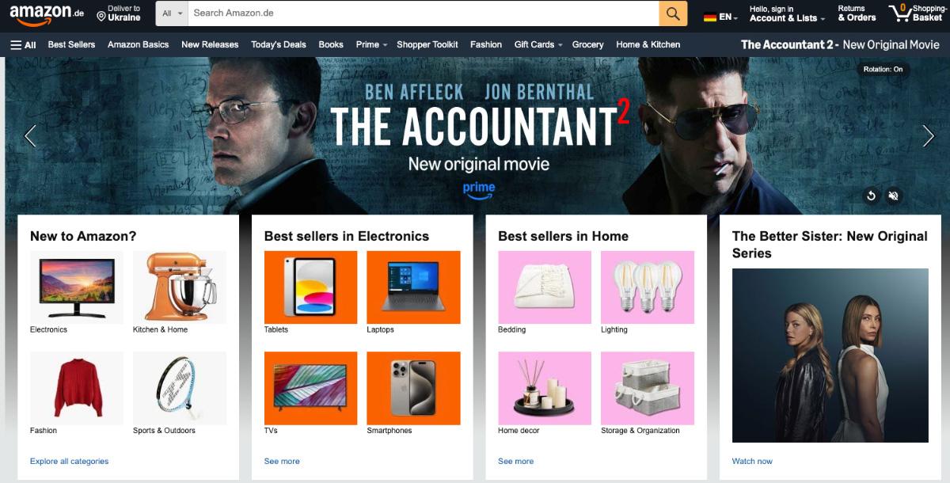The height and width of the screenshot is (483, 950).
Task: Go to Amazon.de home logo
Action: (47, 13)
